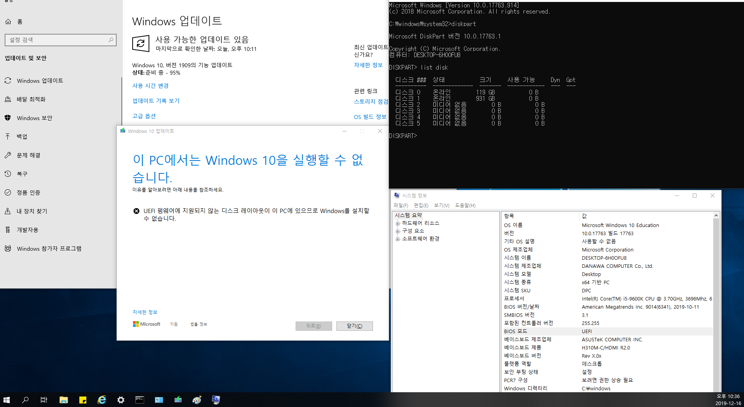Screen dimensions: 744x407
Task: Switch to Command Prompt on taskbar
Action: pos(140,400)
